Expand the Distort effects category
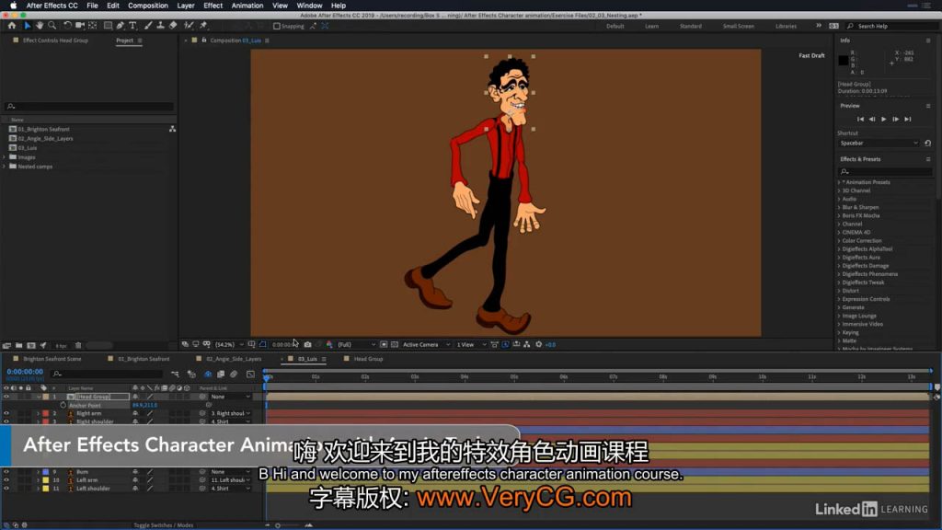 tap(839, 291)
